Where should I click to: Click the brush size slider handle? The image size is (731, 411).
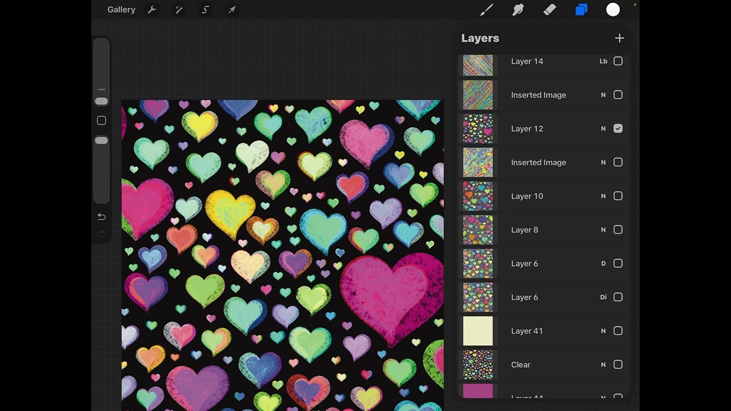pos(101,101)
